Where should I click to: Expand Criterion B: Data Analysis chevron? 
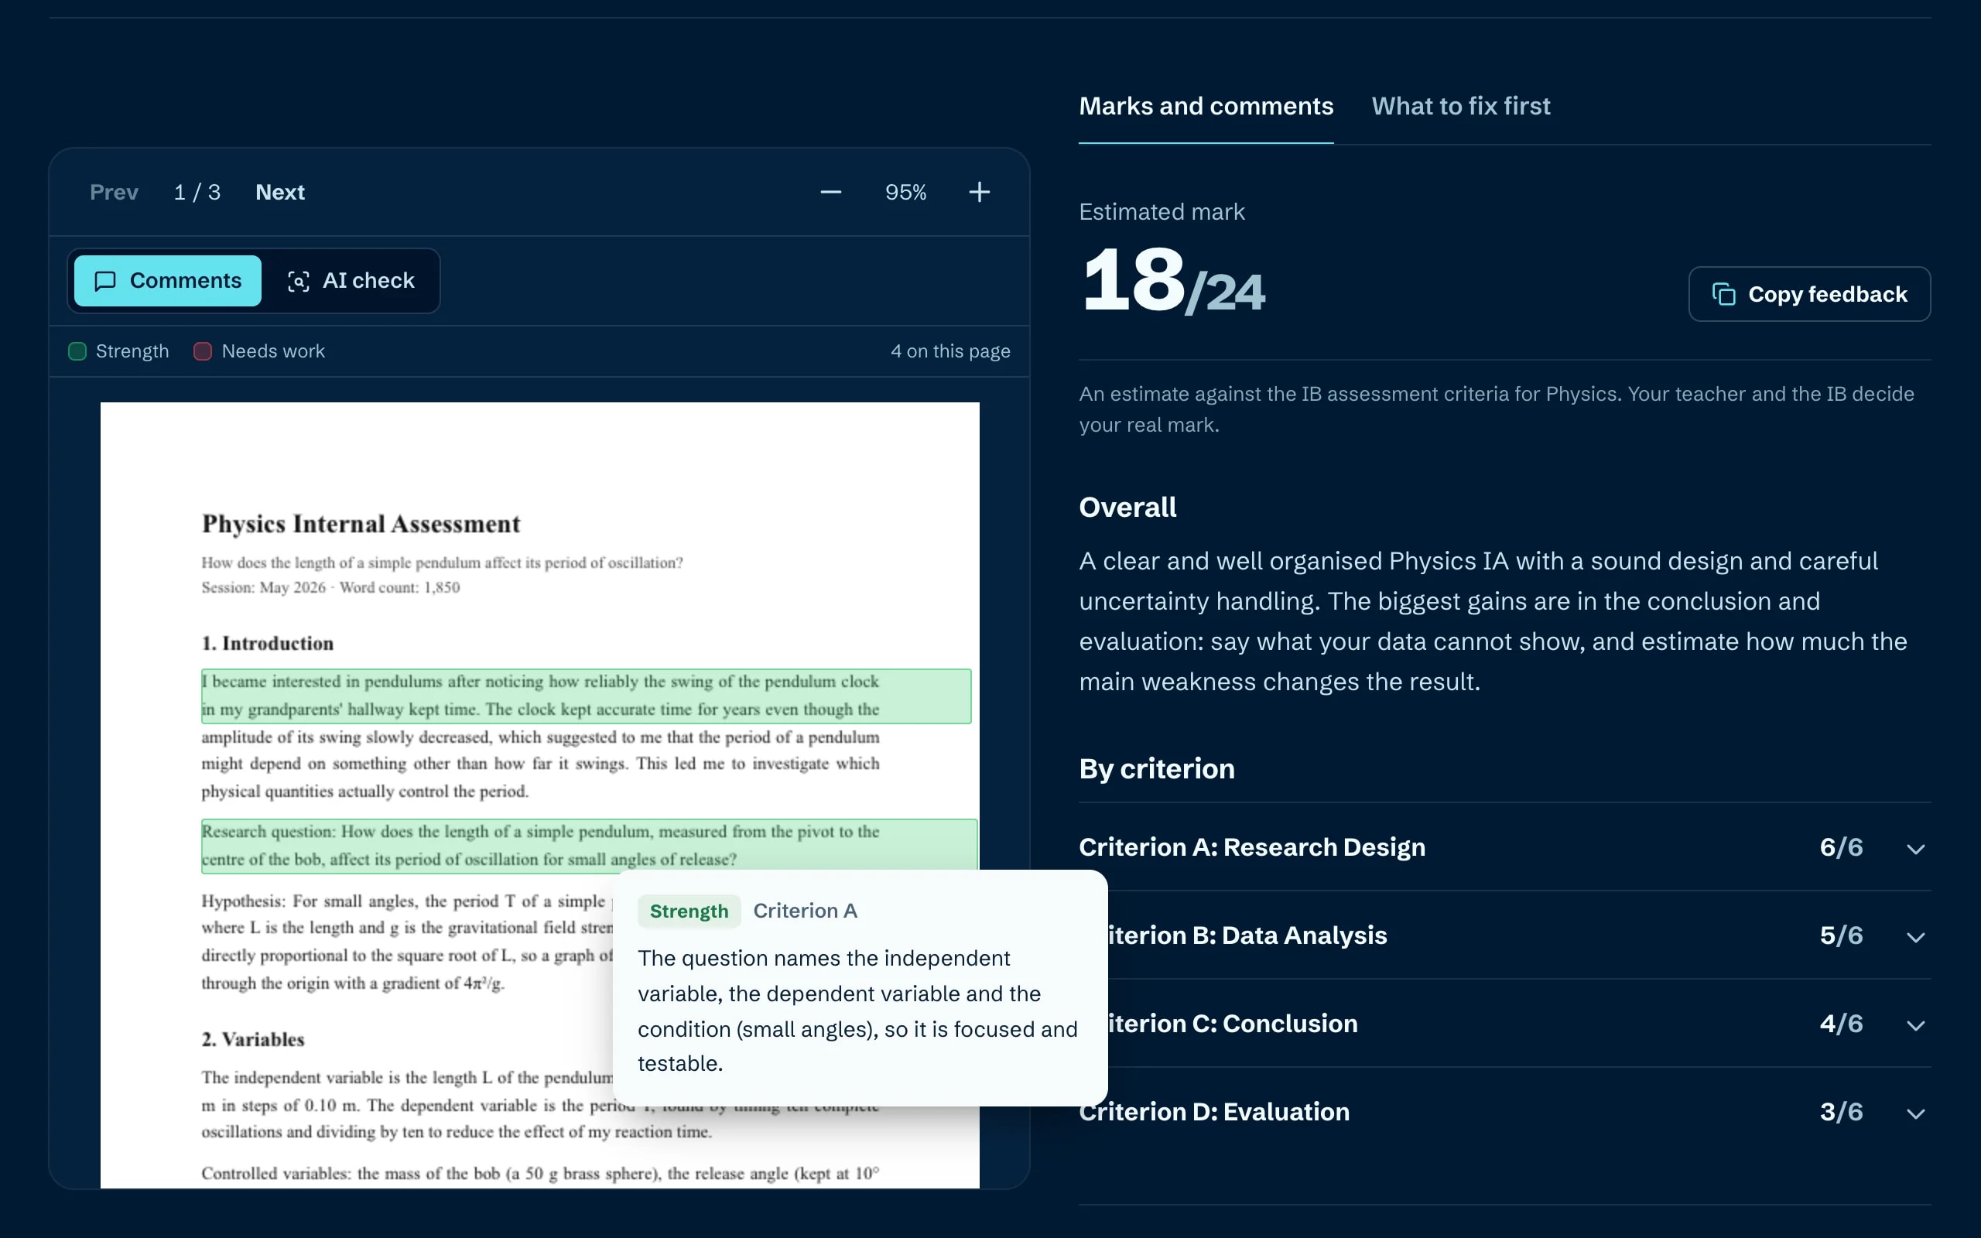pyautogui.click(x=1915, y=937)
